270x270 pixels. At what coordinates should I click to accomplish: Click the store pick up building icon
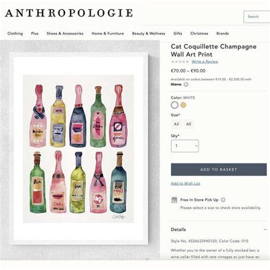[x=174, y=200]
